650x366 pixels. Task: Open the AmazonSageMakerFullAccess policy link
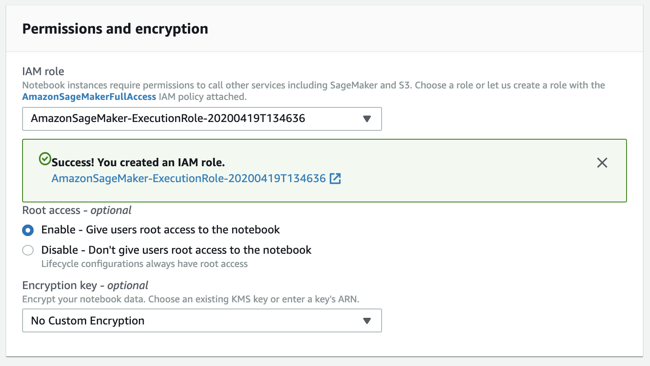tap(89, 97)
